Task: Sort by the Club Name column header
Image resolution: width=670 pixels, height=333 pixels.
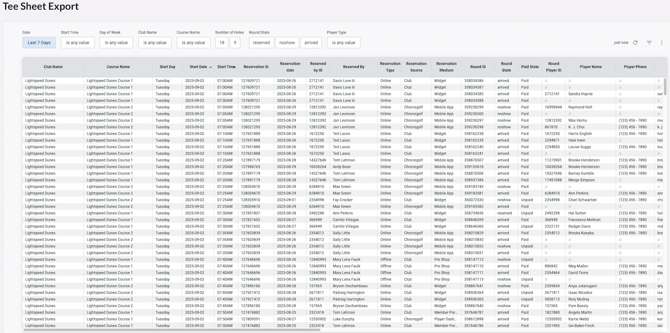Action: tap(53, 67)
